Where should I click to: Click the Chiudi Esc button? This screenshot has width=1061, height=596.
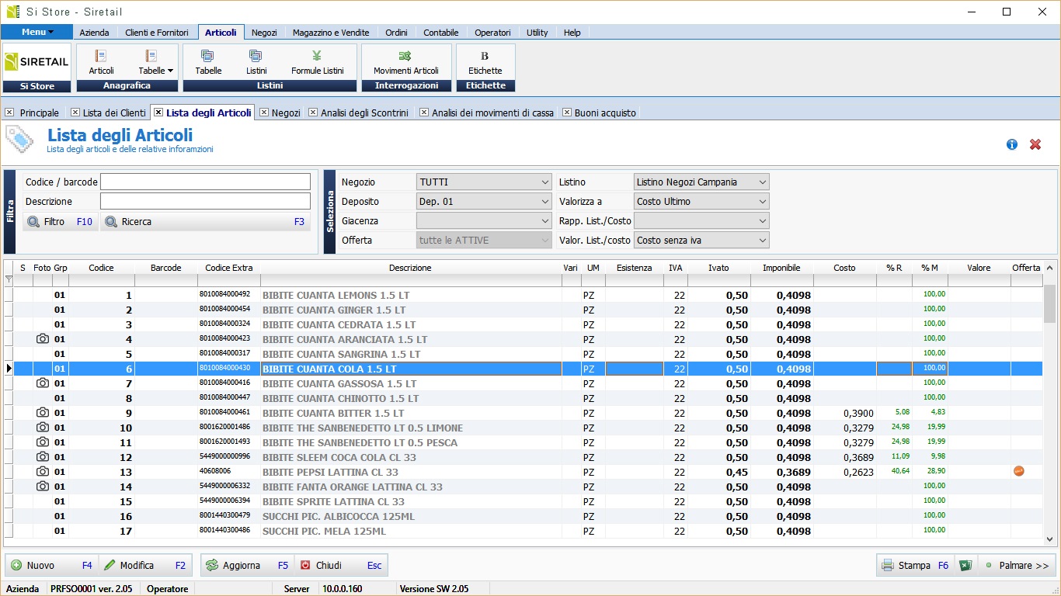[340, 566]
